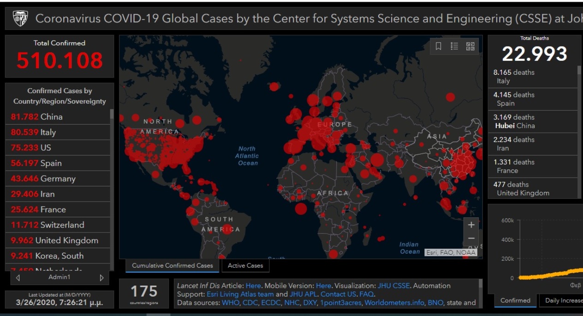Click the Johns Hopkins shield logo
583x316 pixels.
point(20,18)
